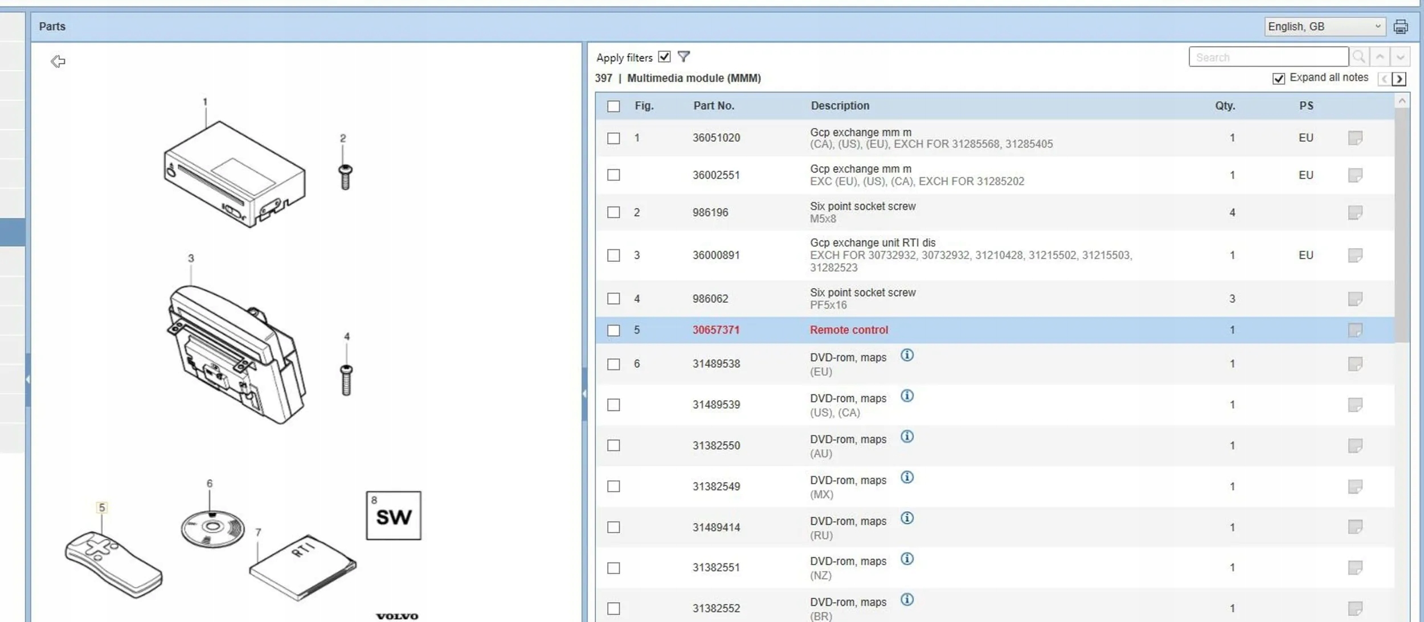Screen dimensions: 1424x622
Task: Toggle Expand all notes checkbox
Action: point(1279,79)
